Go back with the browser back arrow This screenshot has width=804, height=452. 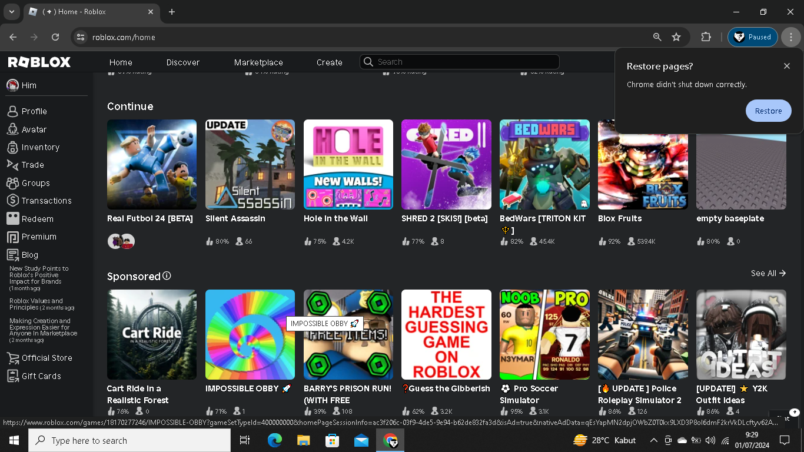click(13, 37)
